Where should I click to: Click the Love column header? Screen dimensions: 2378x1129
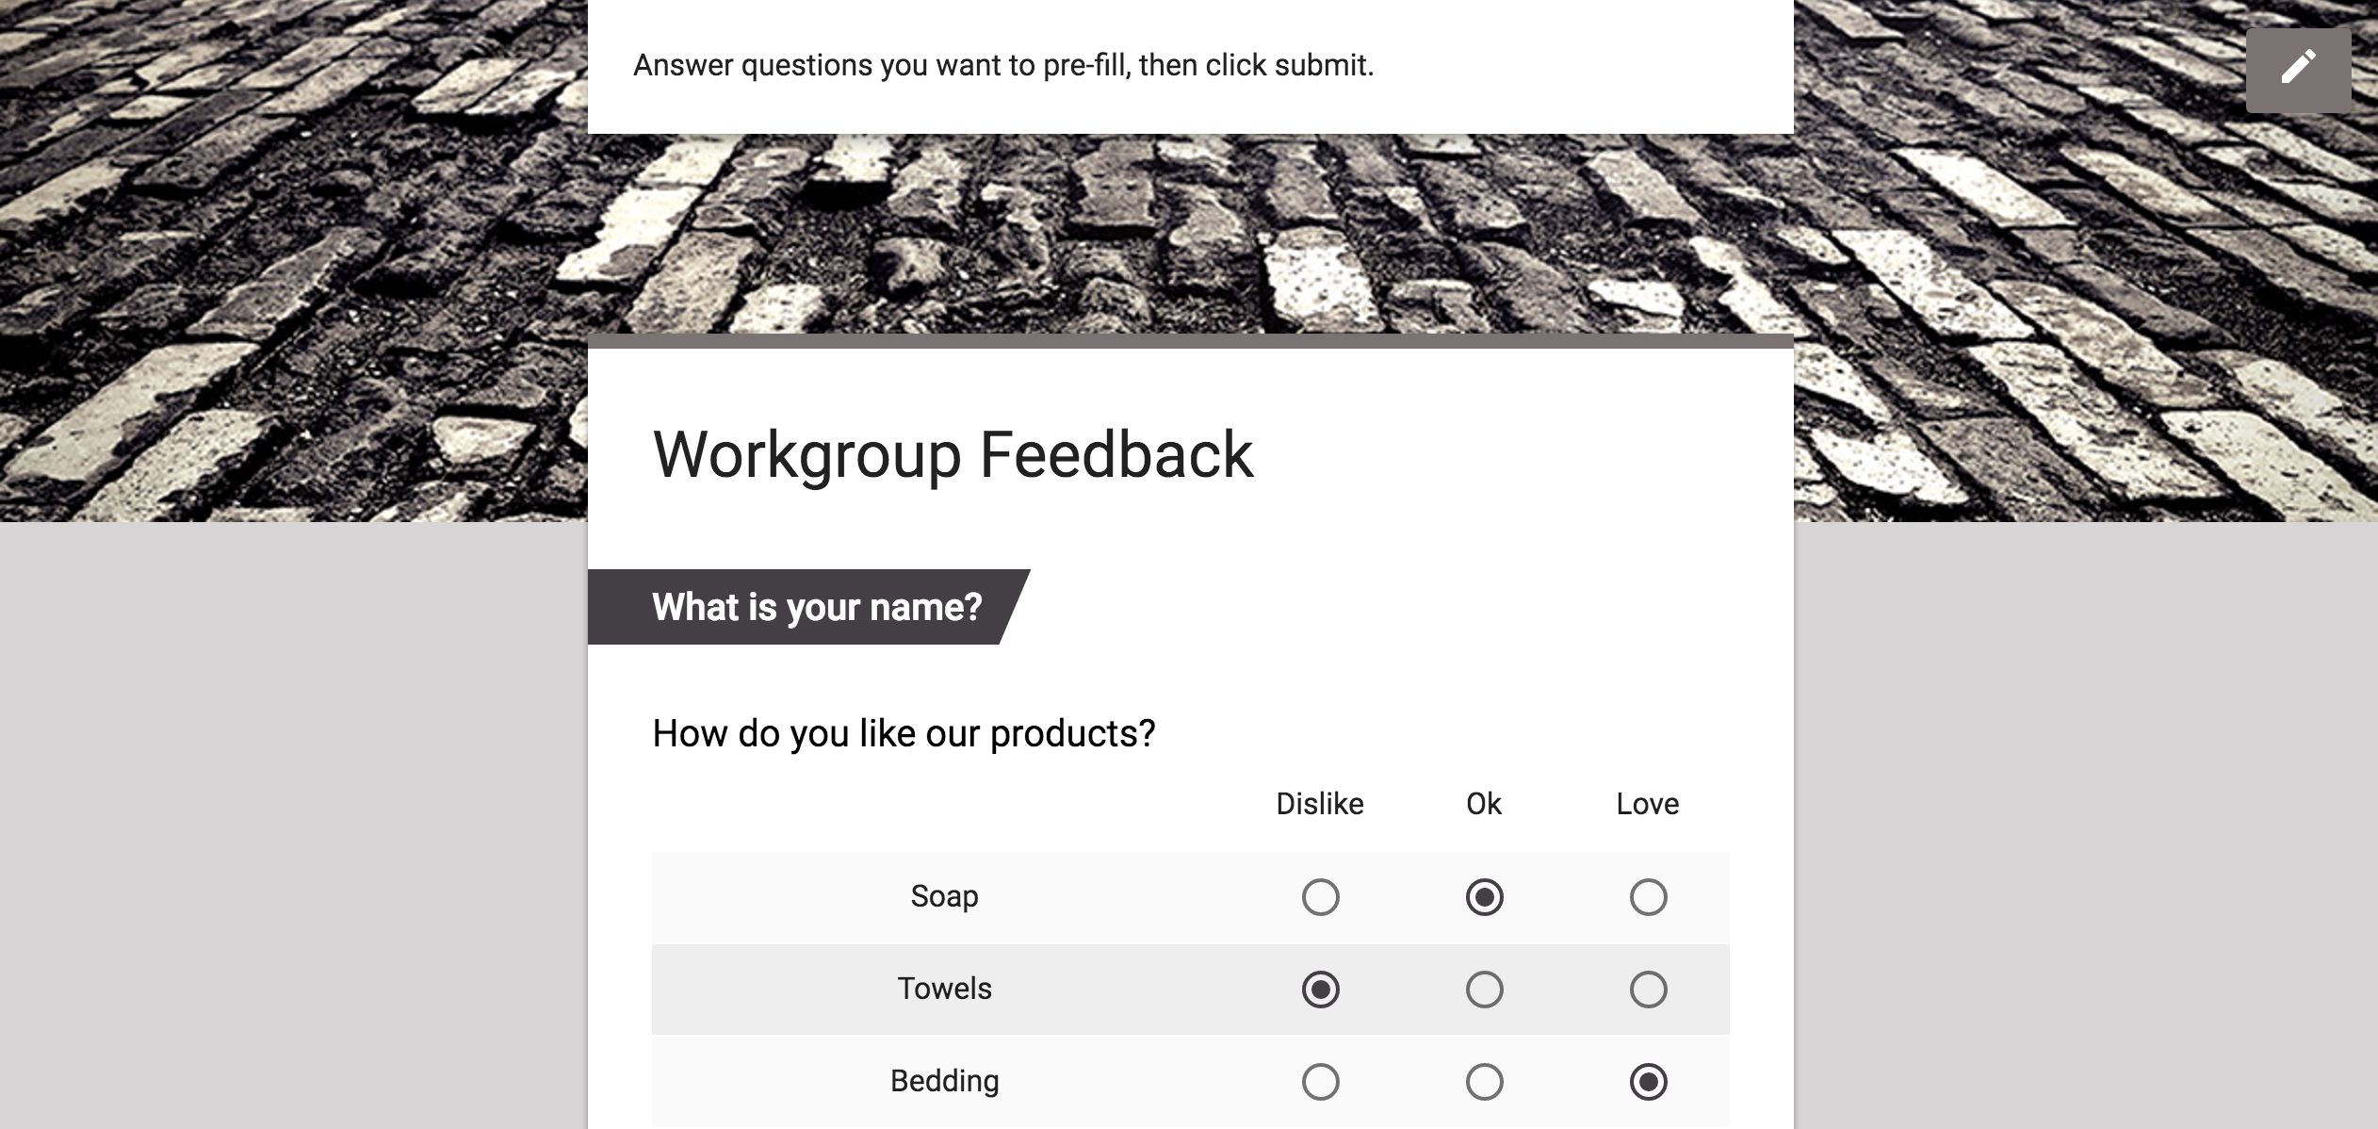coord(1647,804)
